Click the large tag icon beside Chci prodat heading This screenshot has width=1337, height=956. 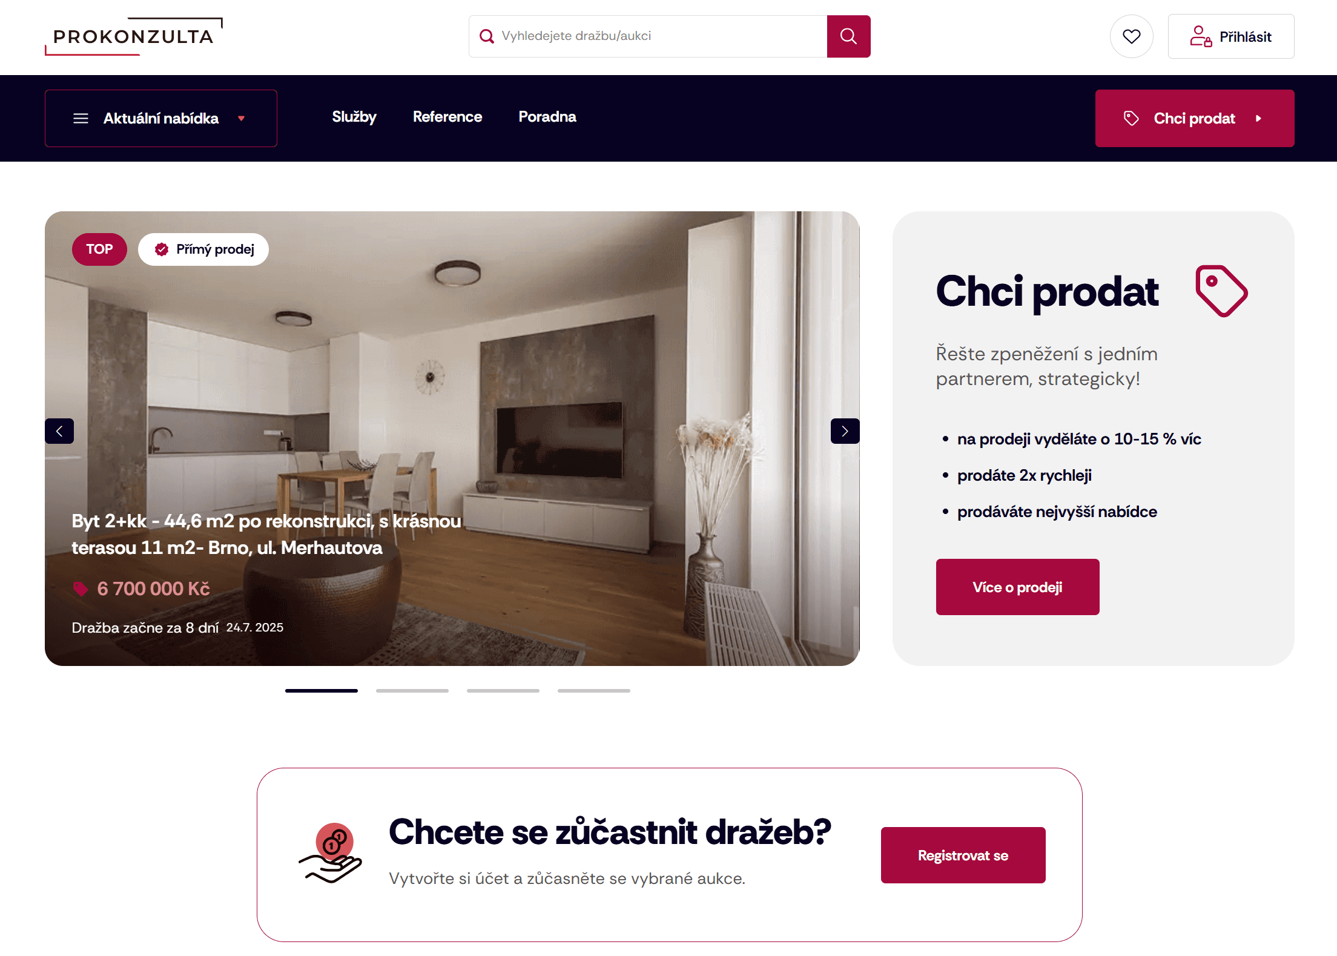[x=1221, y=291]
